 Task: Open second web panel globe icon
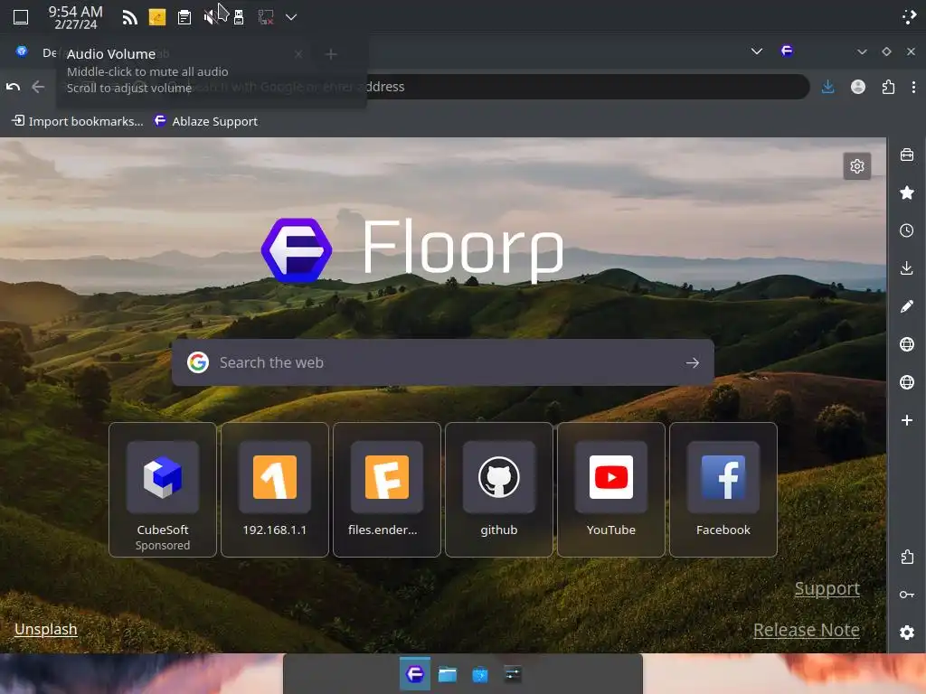pos(906,382)
